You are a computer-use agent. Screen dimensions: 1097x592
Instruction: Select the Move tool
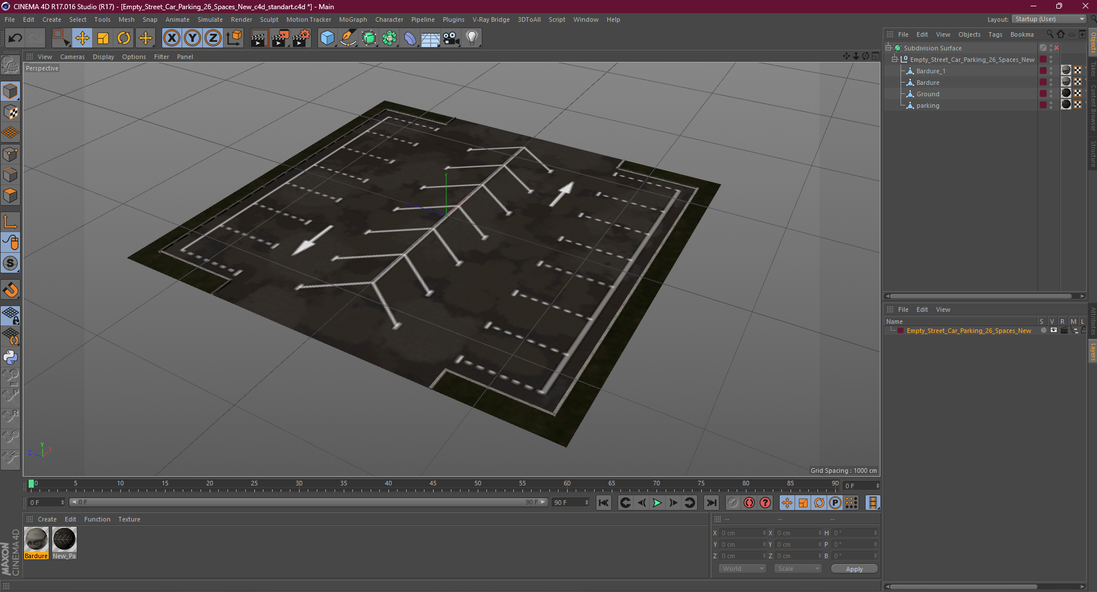[x=82, y=38]
